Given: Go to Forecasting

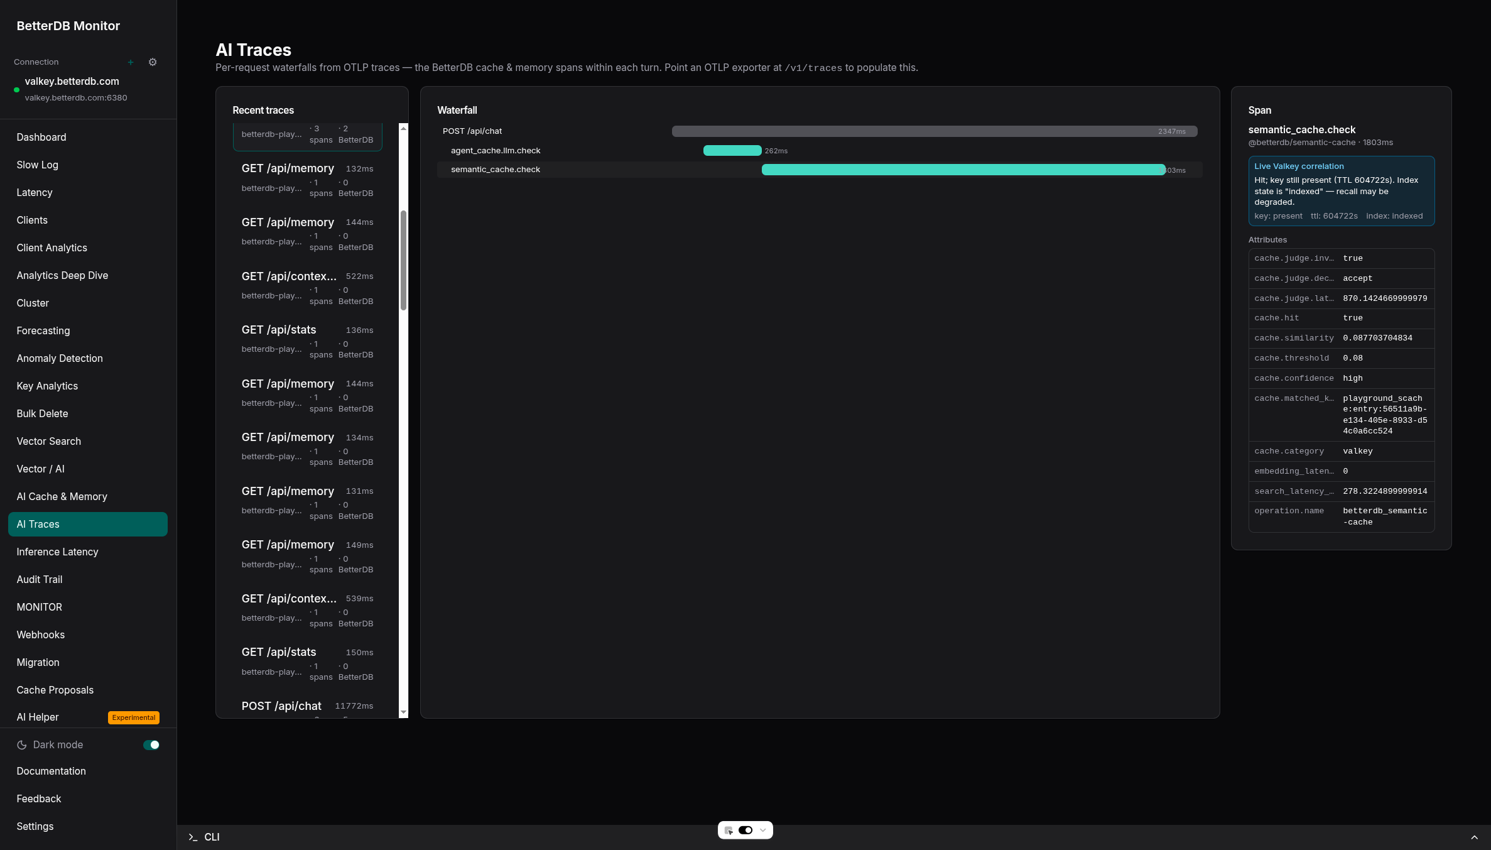Looking at the screenshot, I should 88,330.
